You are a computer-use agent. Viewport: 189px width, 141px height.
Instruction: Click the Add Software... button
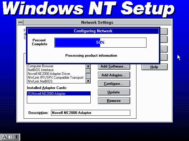pos(114,66)
